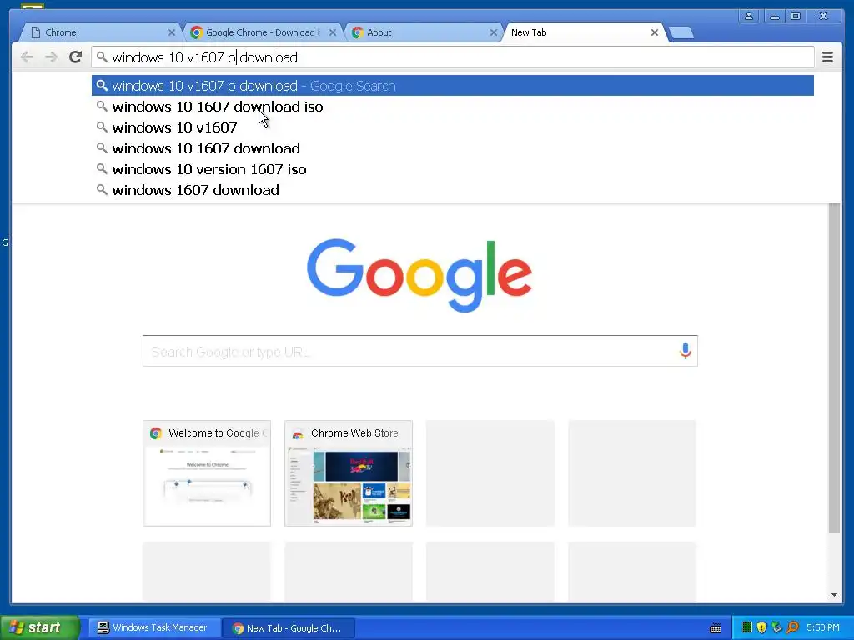Click the orange magnifier tray icon

pos(793,627)
